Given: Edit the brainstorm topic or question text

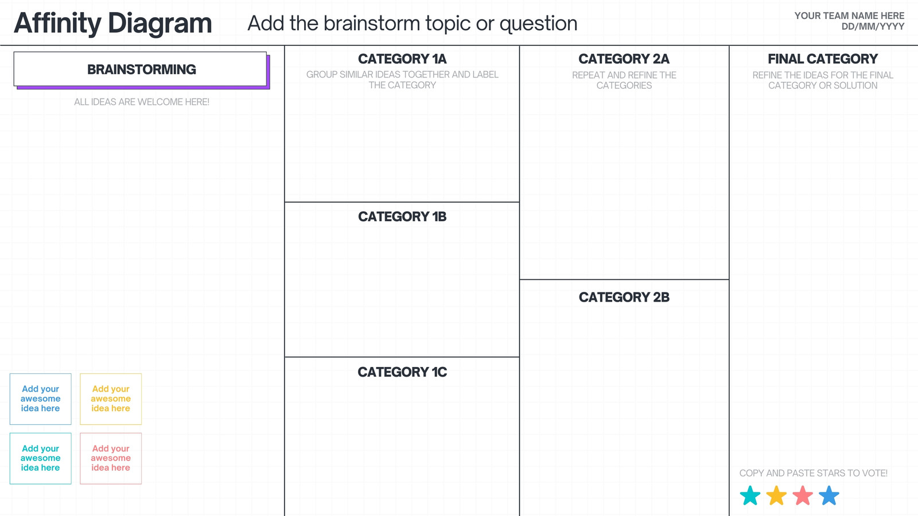Looking at the screenshot, I should pyautogui.click(x=413, y=24).
